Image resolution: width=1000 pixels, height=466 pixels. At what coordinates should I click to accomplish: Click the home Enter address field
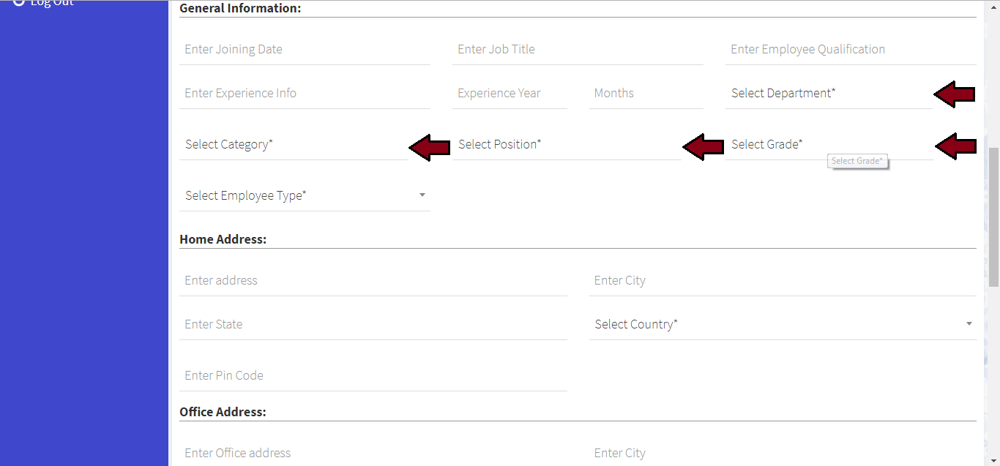[x=373, y=281]
